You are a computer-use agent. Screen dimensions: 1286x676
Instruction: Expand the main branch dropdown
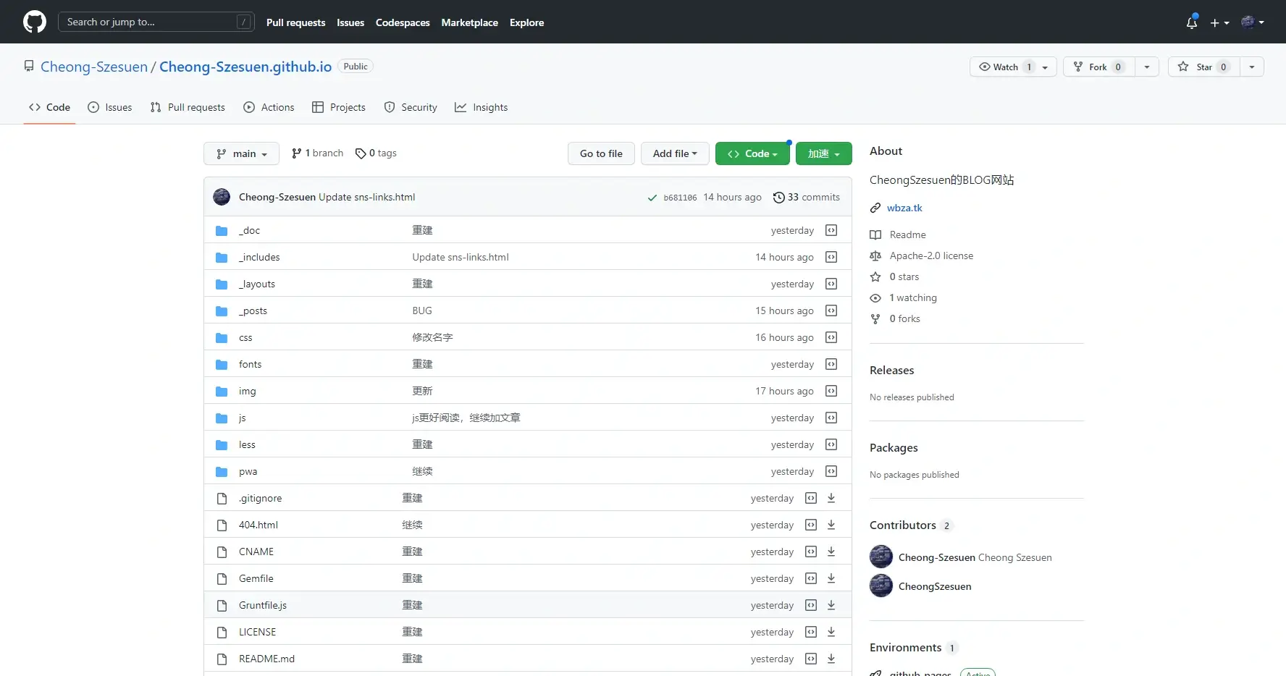pyautogui.click(x=241, y=153)
